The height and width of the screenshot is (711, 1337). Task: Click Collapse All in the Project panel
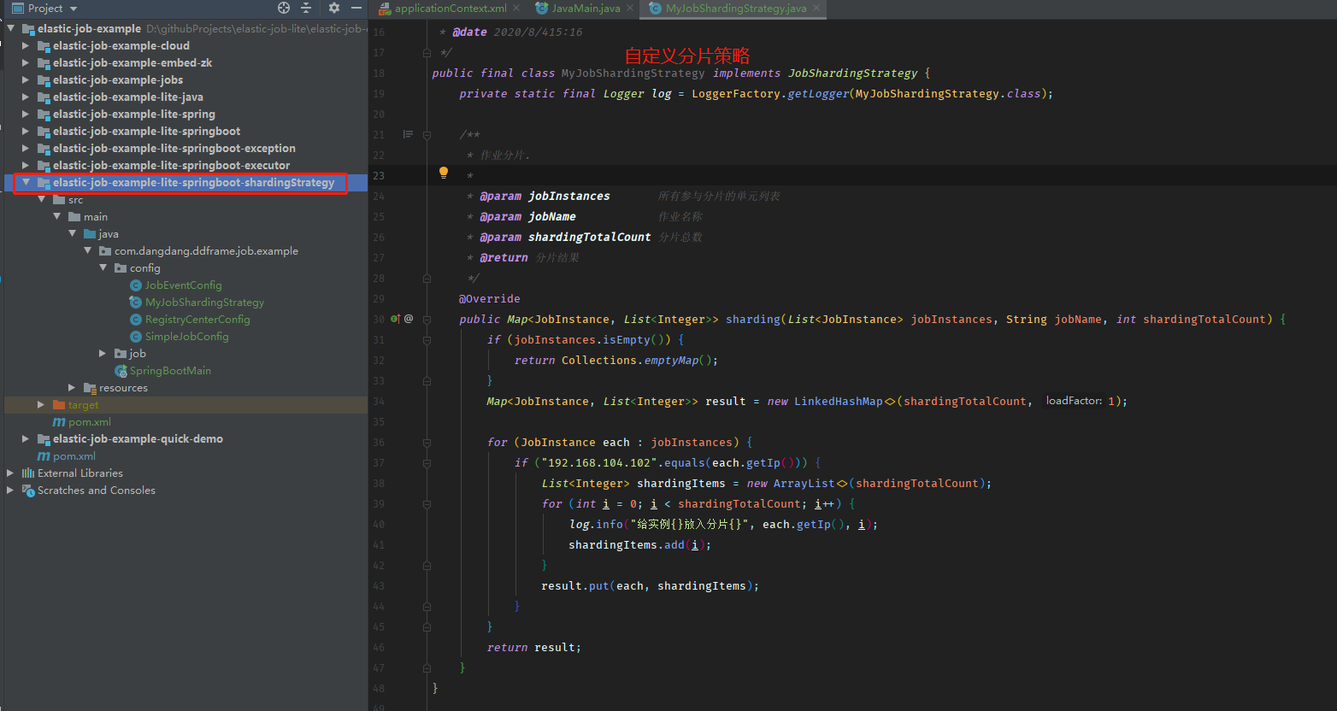[307, 8]
